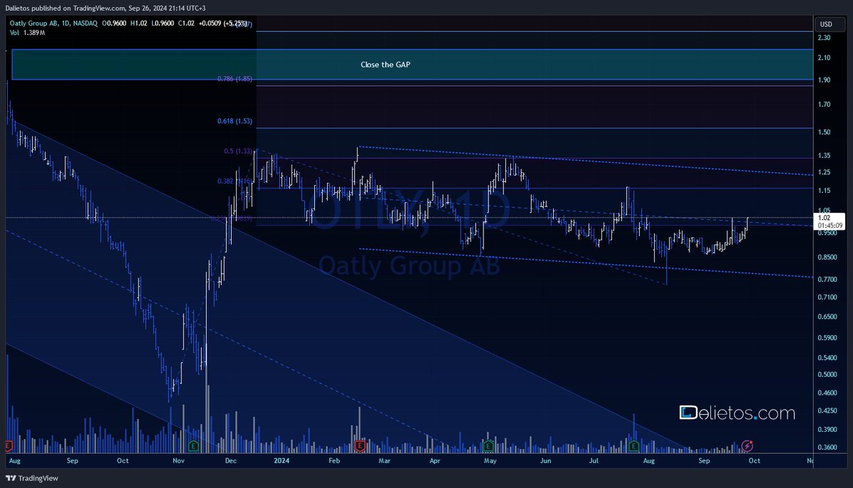The height and width of the screenshot is (488, 853).
Task: Click the 2.30 price axis label
Action: tap(825, 38)
